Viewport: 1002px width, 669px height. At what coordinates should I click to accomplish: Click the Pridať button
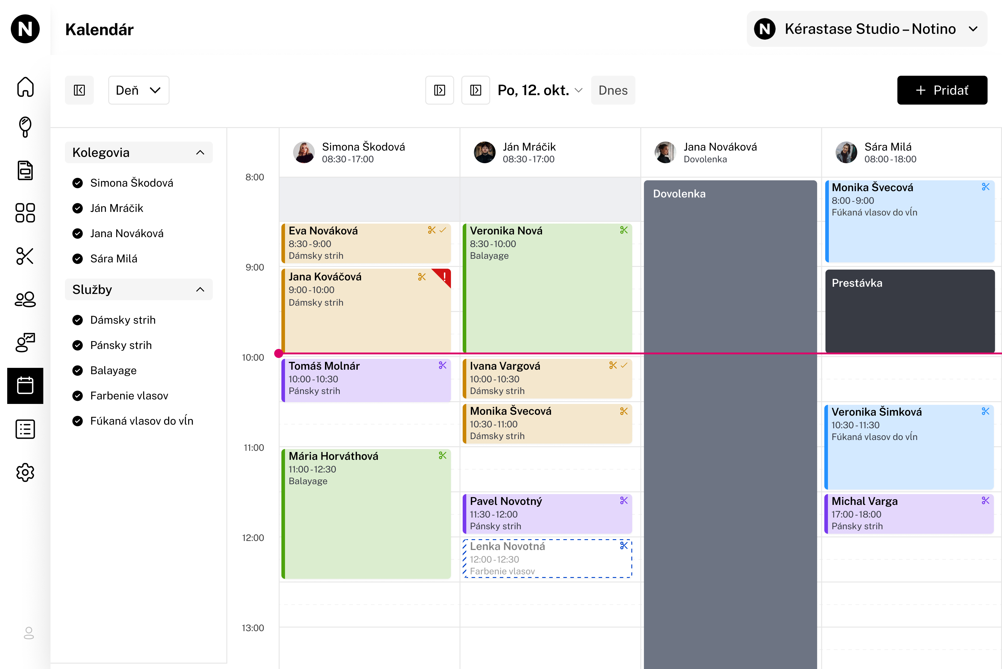pyautogui.click(x=942, y=90)
